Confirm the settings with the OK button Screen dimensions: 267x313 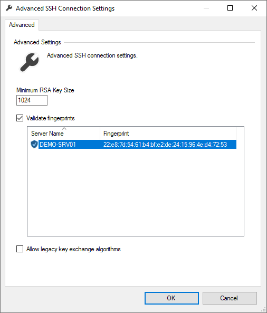pos(171,298)
